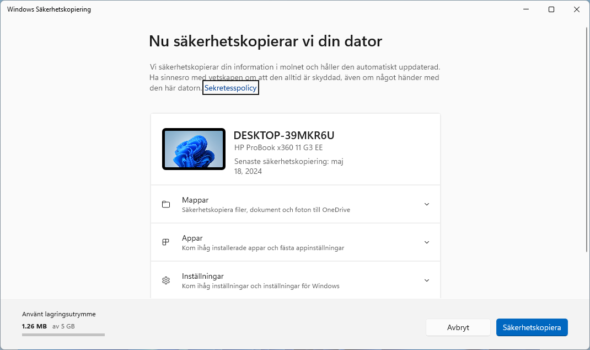Expand the Mappar section
Screen dimensions: 590x350
[x=426, y=204]
